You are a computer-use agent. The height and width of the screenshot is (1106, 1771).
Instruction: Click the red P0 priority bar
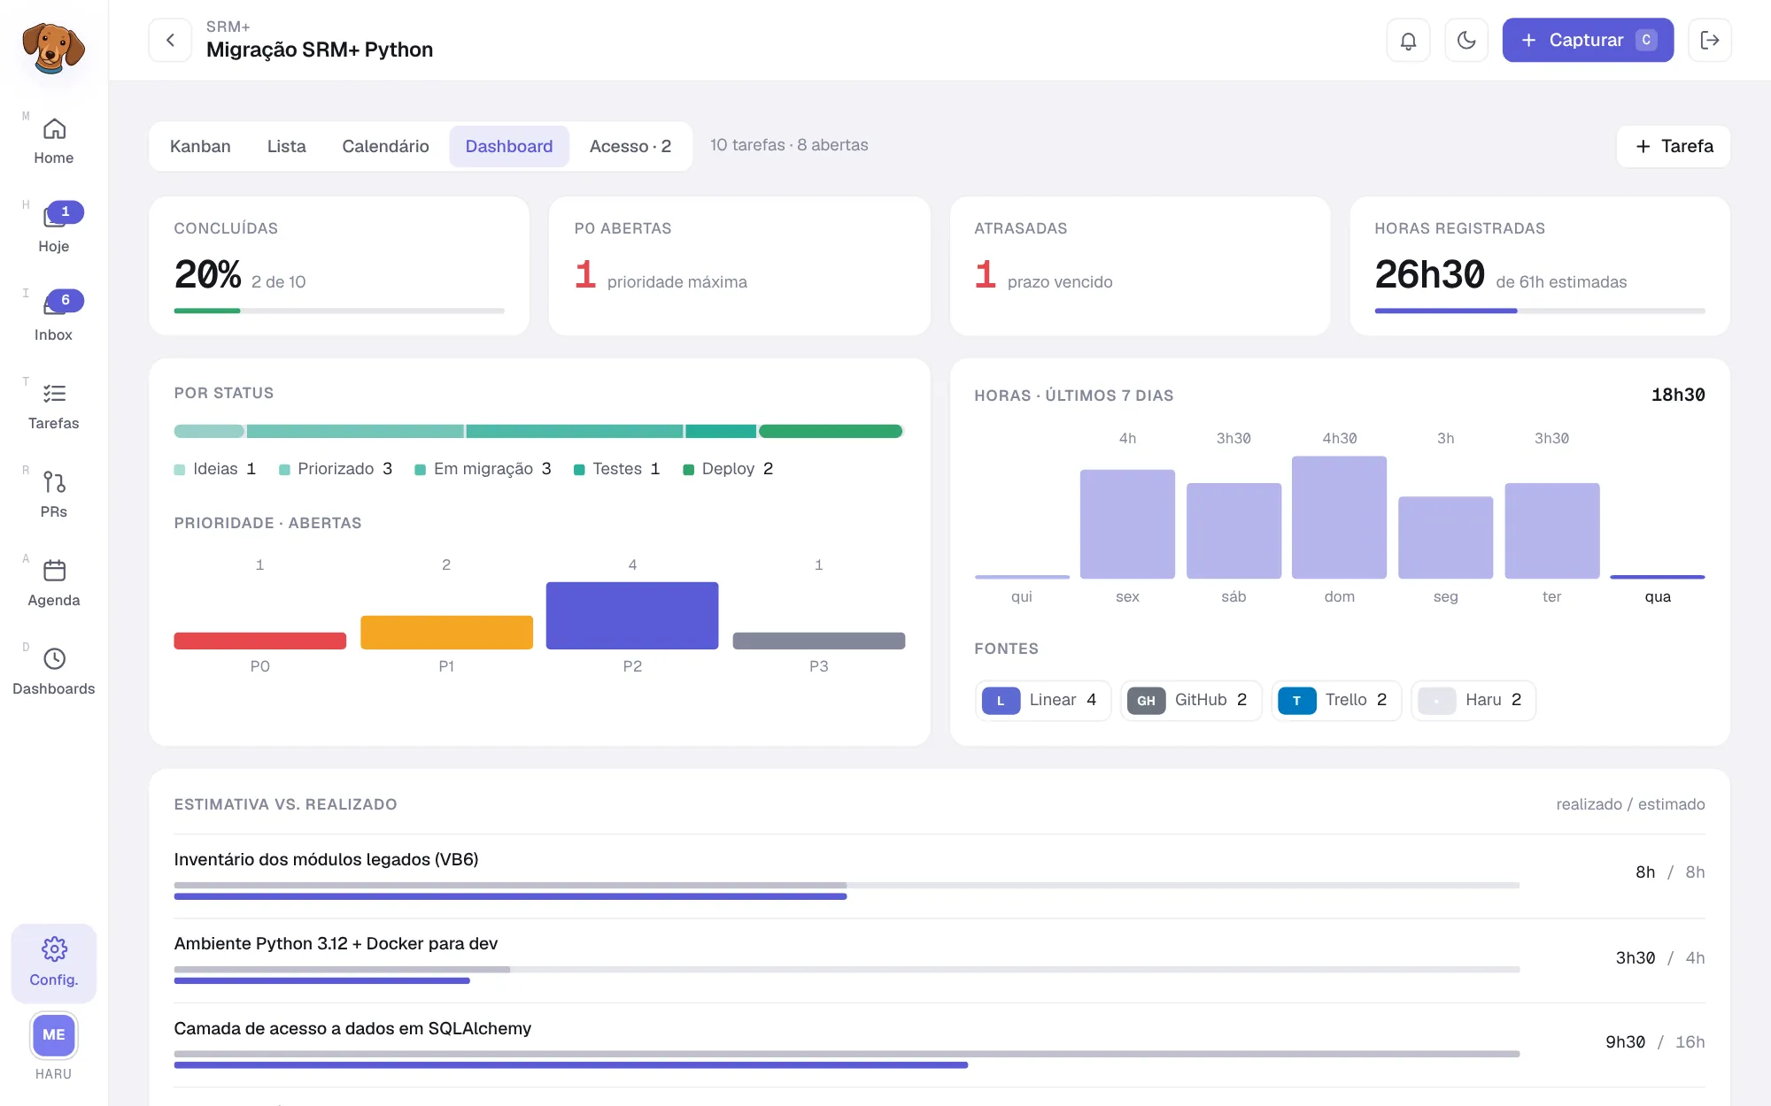(x=260, y=641)
